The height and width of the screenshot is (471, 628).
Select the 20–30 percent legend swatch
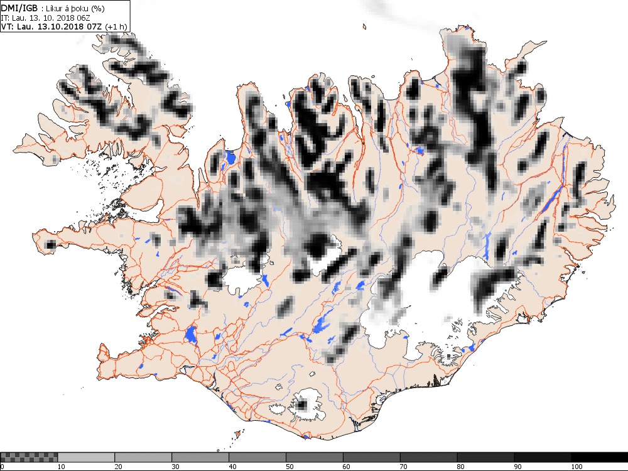(x=143, y=457)
